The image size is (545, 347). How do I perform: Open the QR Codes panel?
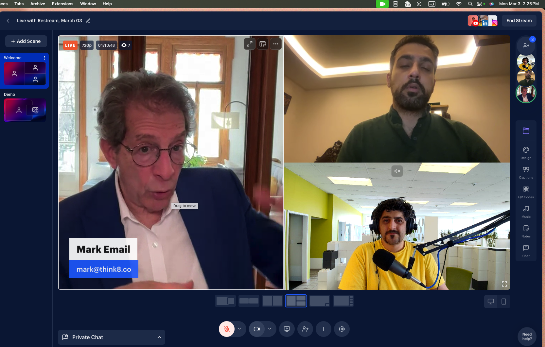[x=526, y=192]
